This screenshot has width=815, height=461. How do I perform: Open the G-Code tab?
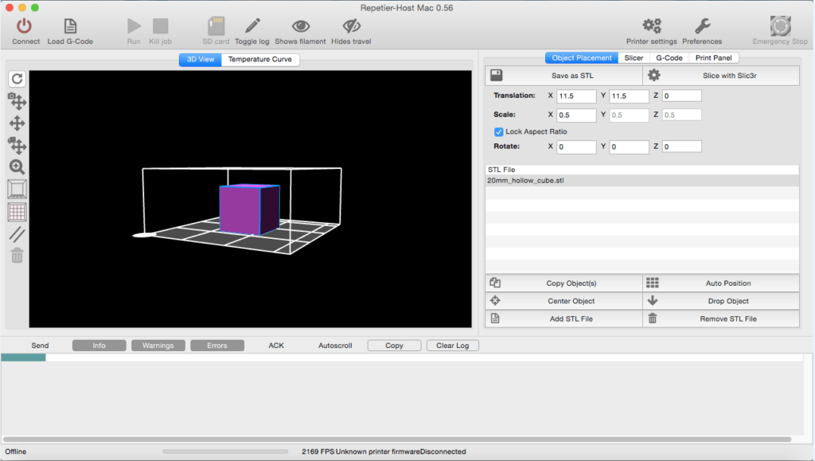coord(669,57)
